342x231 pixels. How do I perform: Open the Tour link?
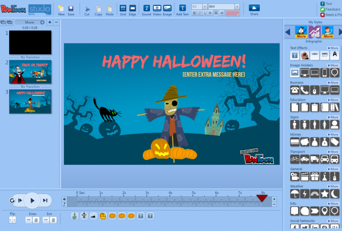pos(326,3)
